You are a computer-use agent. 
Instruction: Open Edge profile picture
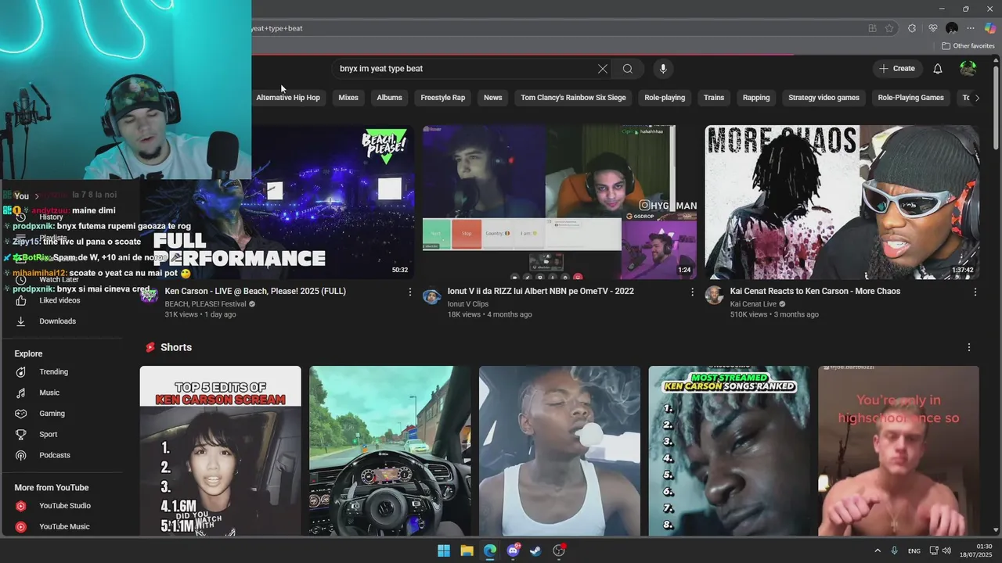952,28
